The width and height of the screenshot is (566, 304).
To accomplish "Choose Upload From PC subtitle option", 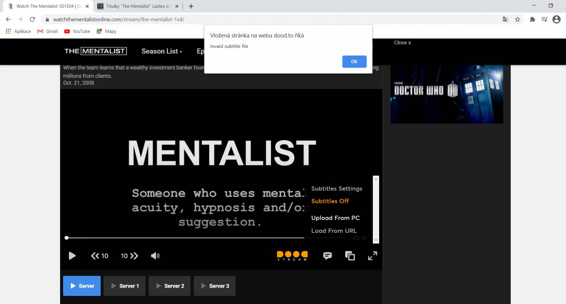I will coord(335,218).
